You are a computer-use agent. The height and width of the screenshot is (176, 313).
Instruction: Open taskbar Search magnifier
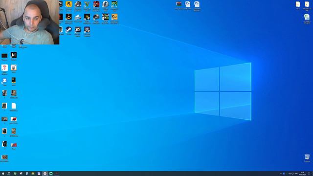[x=9, y=174]
